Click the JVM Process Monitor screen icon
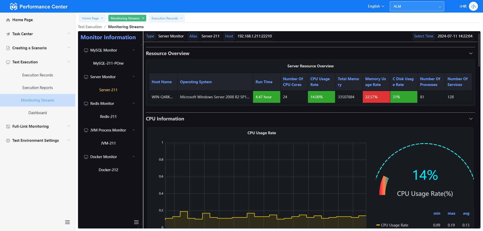This screenshot has width=483, height=231. click(x=86, y=130)
